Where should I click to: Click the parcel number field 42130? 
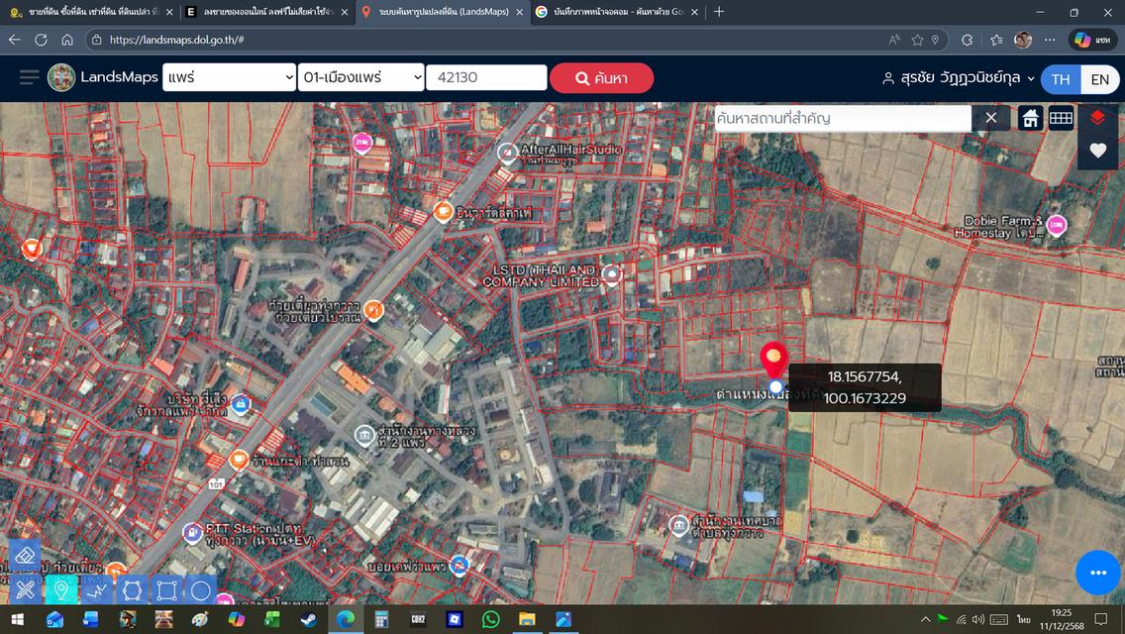coord(485,77)
